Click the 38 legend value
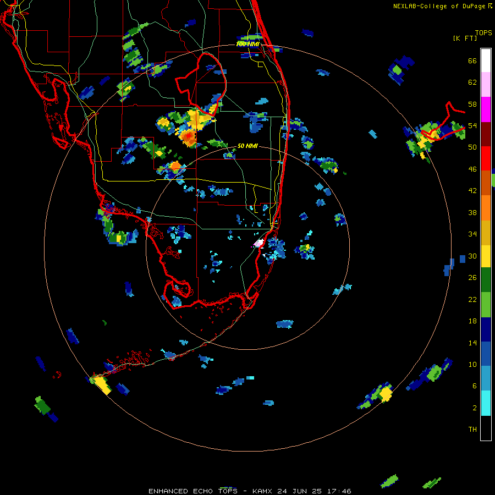This screenshot has width=495, height=495. click(x=472, y=212)
